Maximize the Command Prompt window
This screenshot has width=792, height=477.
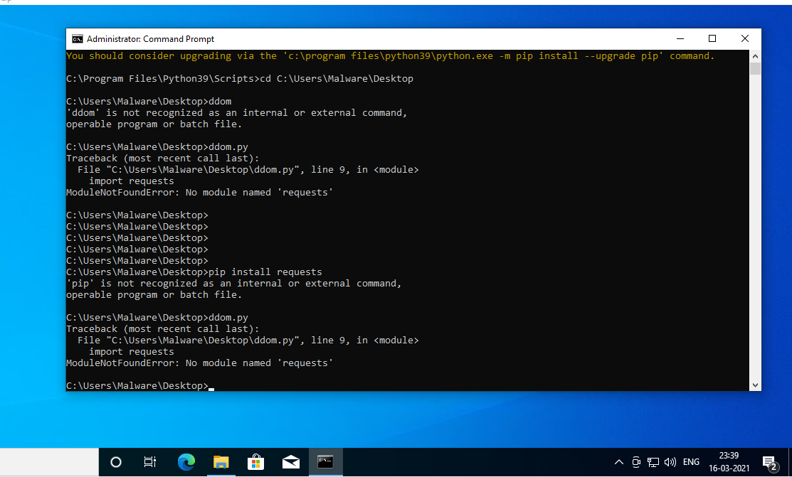[x=712, y=38]
